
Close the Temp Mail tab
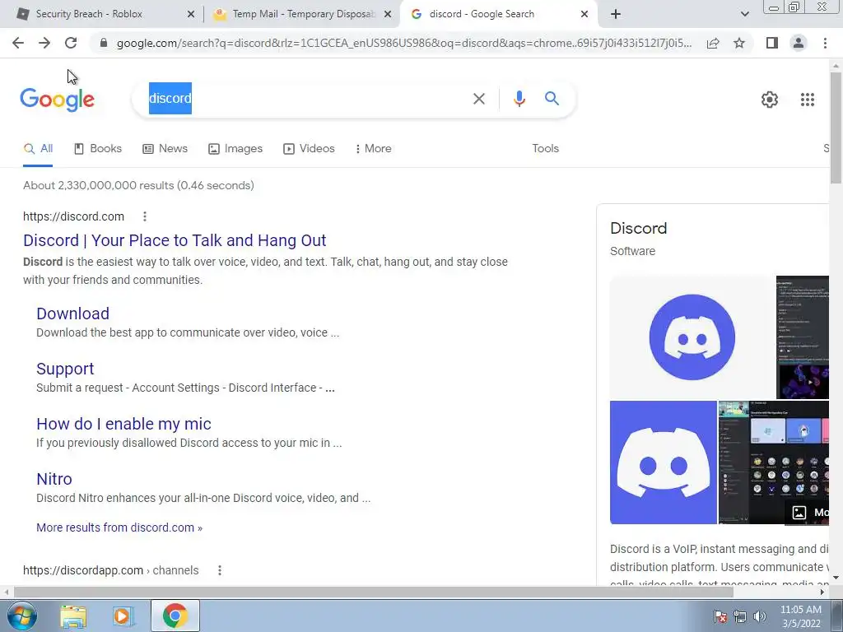coord(388,14)
